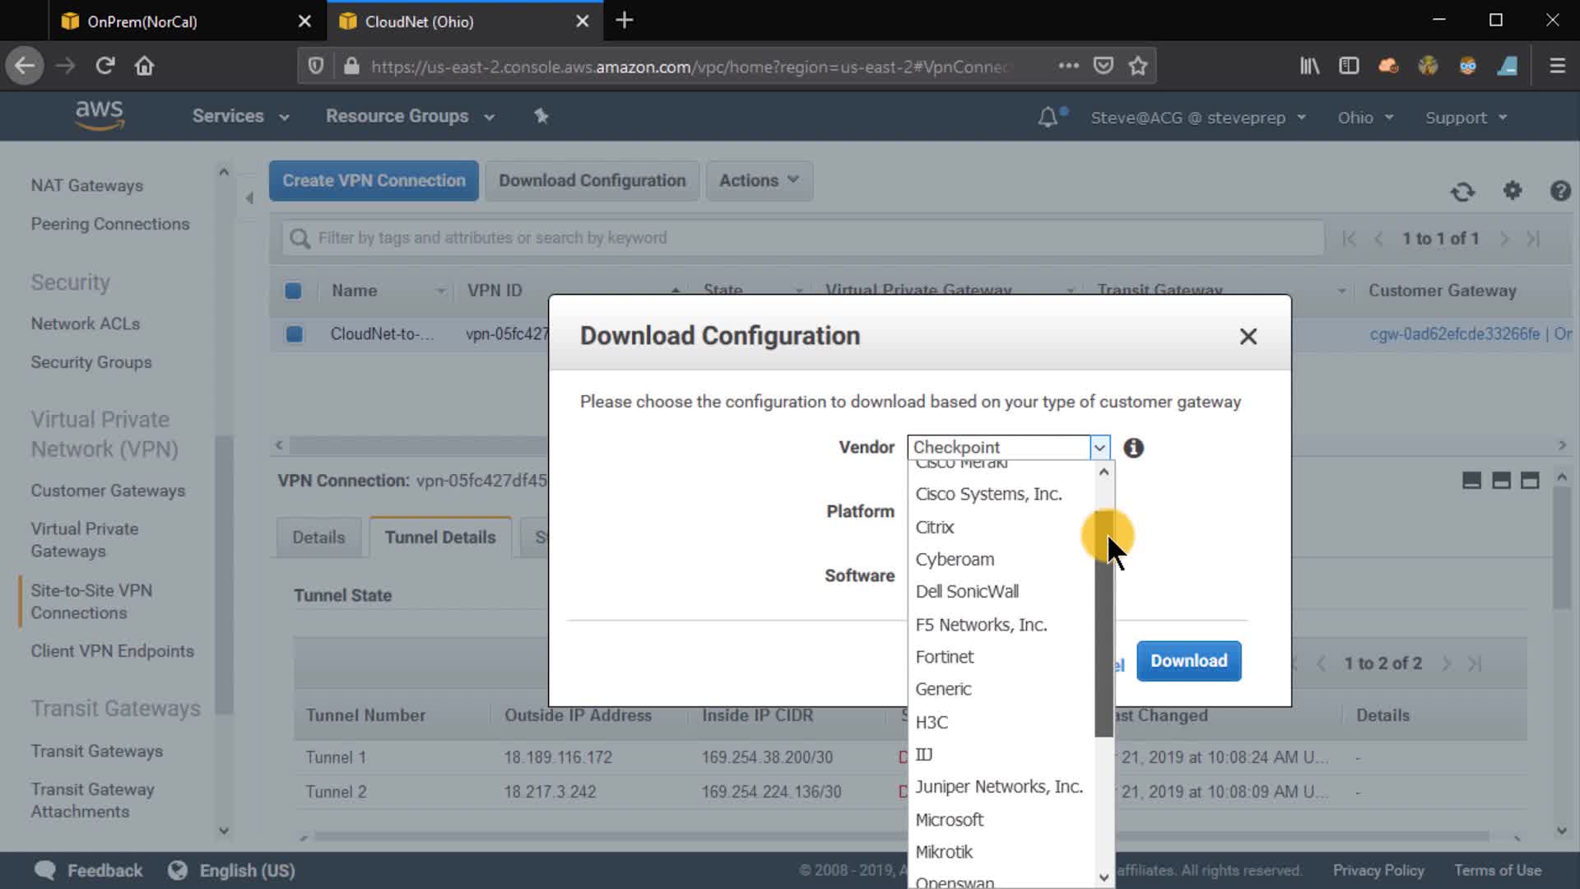Toggle the select-all checkbox in table header
Viewport: 1580px width, 889px height.
[293, 291]
